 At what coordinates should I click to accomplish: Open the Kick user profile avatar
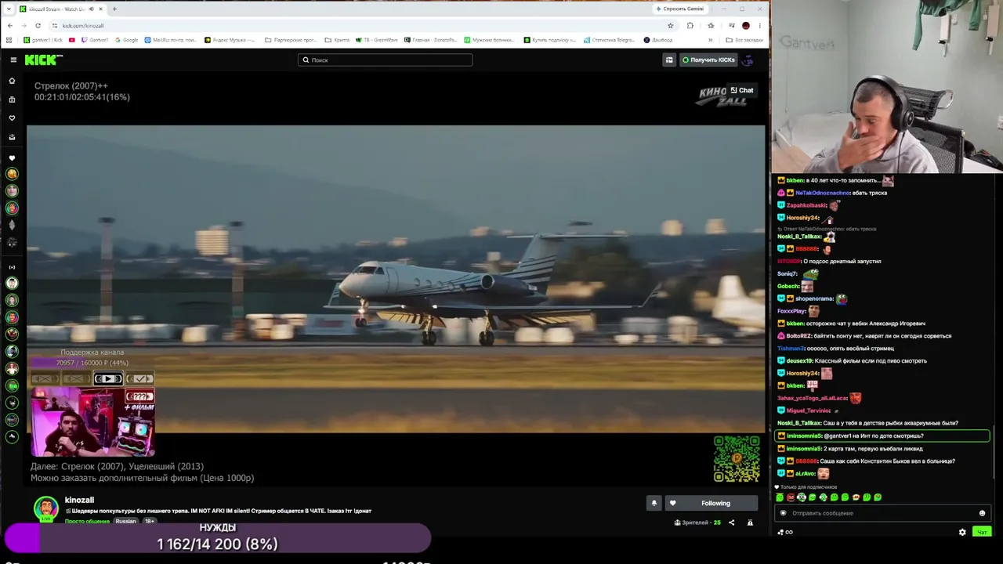pos(748,60)
